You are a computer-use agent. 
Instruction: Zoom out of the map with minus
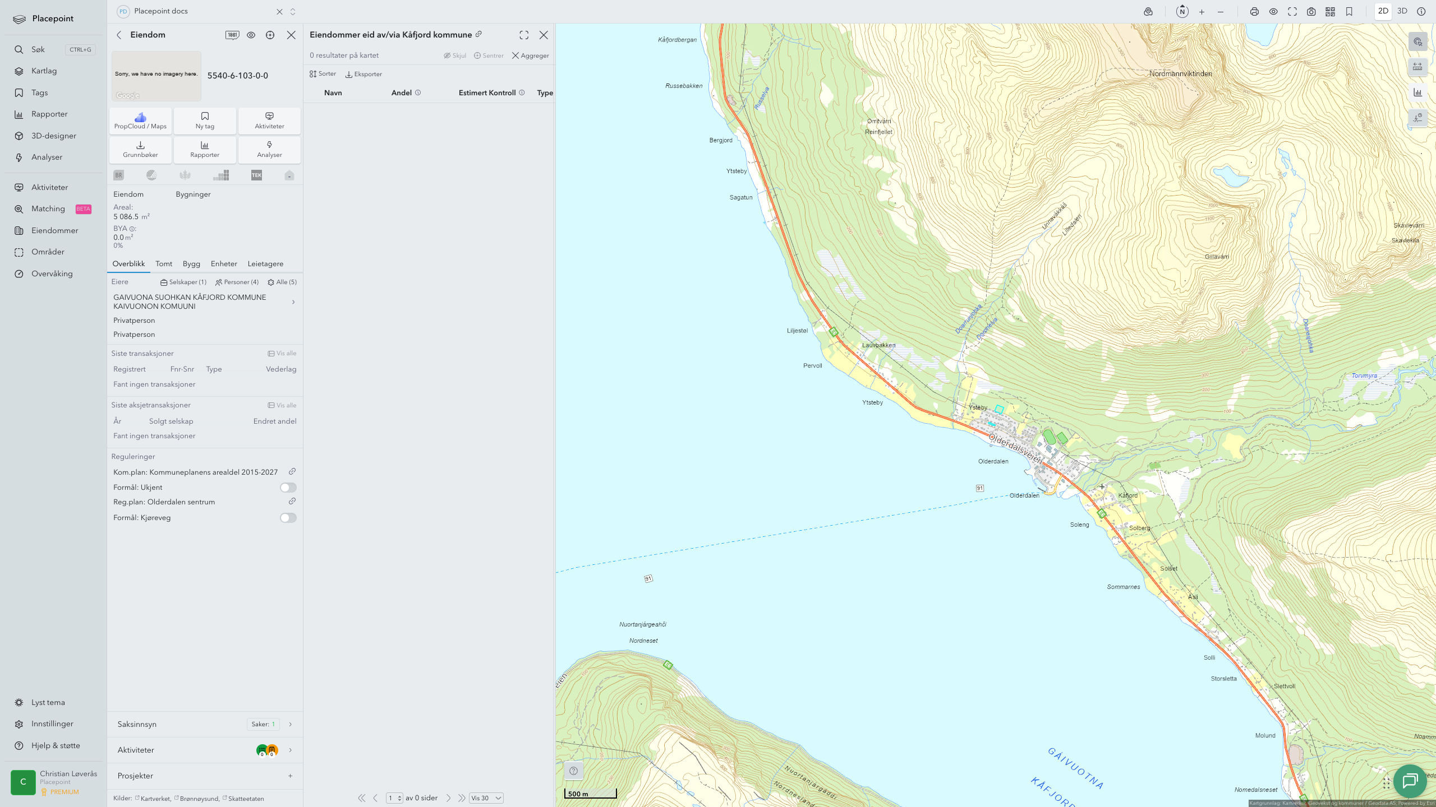1221,12
